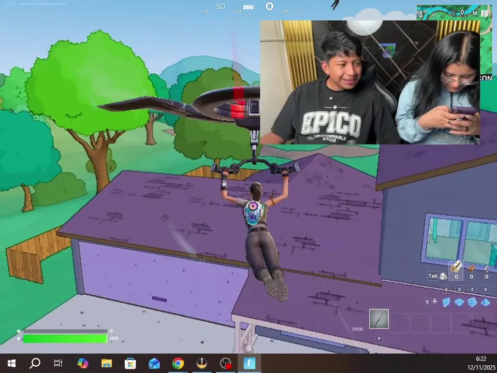497x373 pixels.
Task: Switch to Google Chrome on taskbar
Action: [x=178, y=363]
